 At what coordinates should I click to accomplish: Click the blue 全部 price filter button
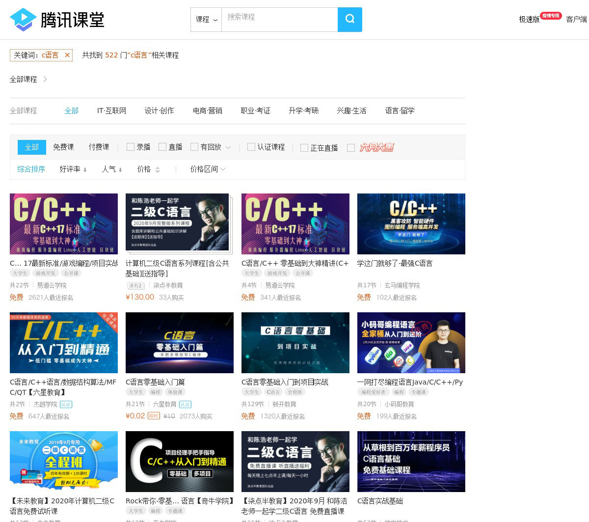[32, 147]
